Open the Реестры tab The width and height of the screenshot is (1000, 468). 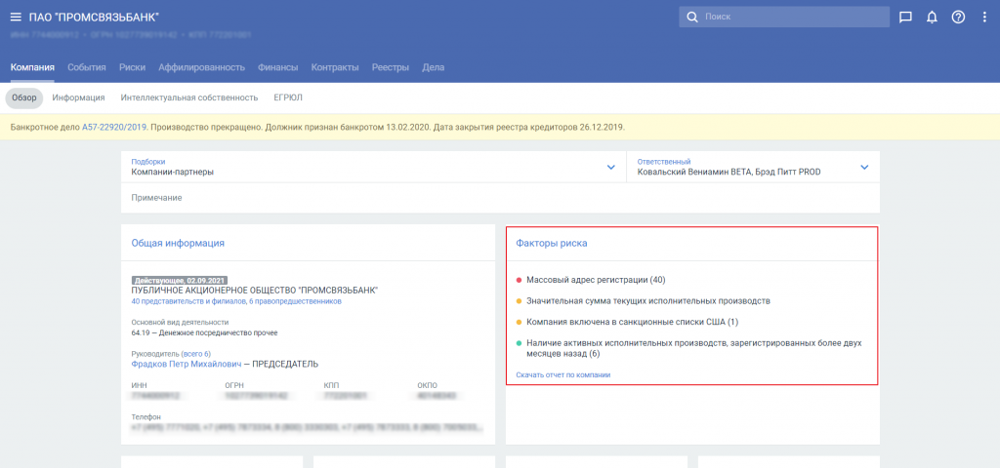391,67
